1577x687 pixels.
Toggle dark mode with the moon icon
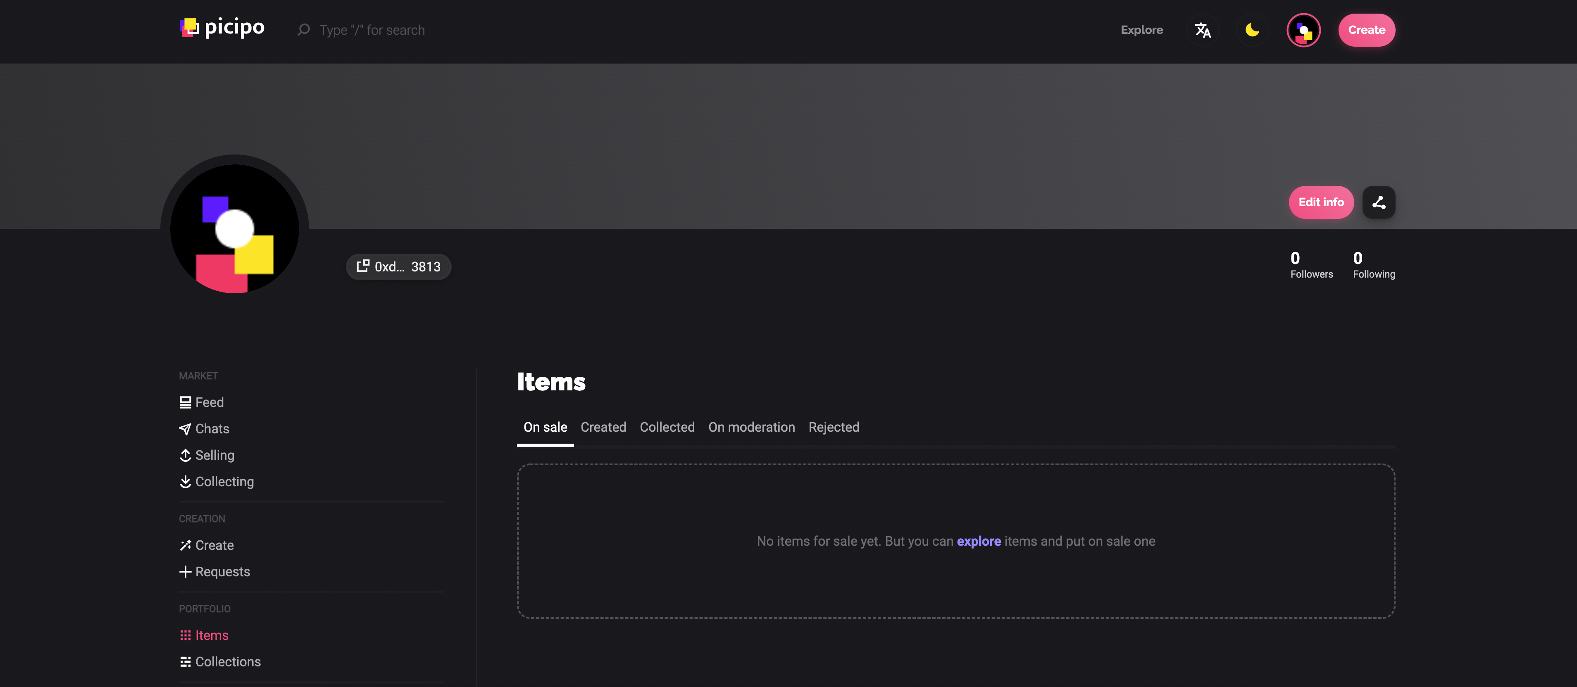click(x=1252, y=30)
